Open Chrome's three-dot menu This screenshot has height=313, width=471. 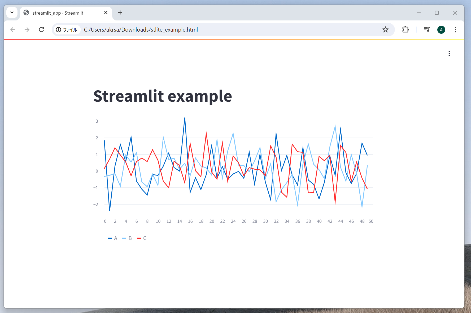[x=455, y=29]
